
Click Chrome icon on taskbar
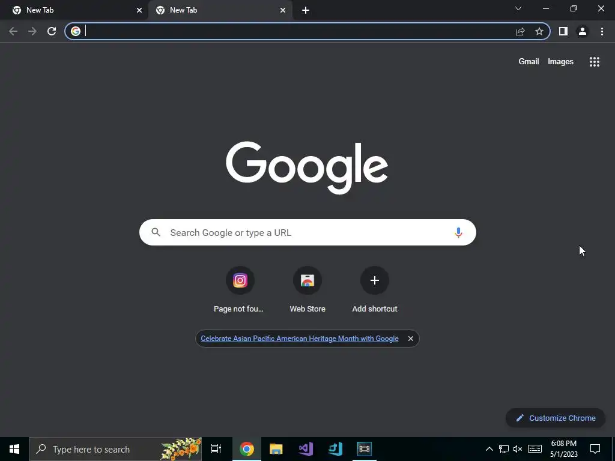(247, 449)
